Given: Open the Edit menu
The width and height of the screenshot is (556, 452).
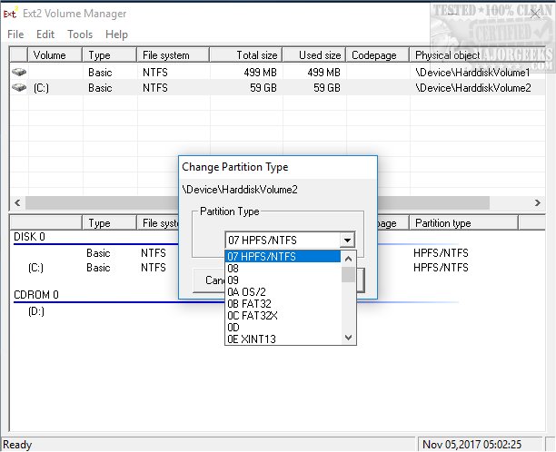Looking at the screenshot, I should point(45,34).
